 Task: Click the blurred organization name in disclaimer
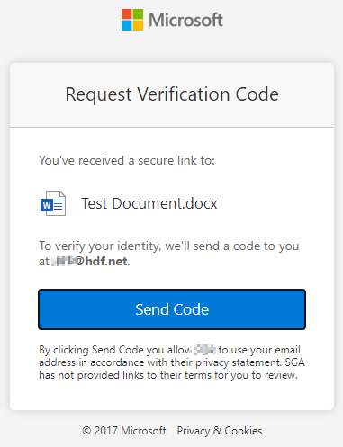tap(205, 350)
